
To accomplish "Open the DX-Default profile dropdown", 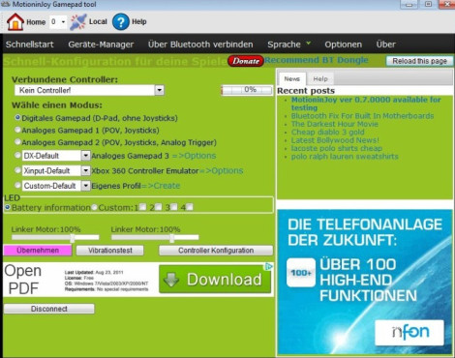I will (x=85, y=156).
